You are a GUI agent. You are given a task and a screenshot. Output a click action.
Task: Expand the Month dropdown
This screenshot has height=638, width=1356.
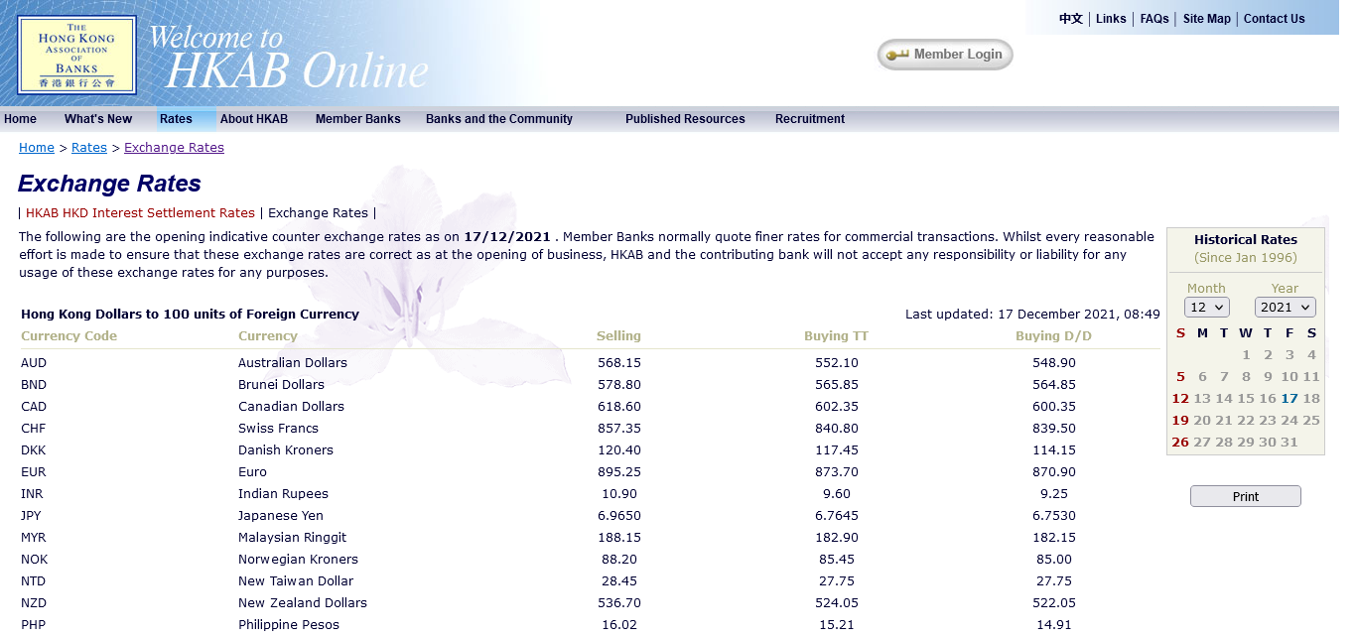click(x=1206, y=308)
